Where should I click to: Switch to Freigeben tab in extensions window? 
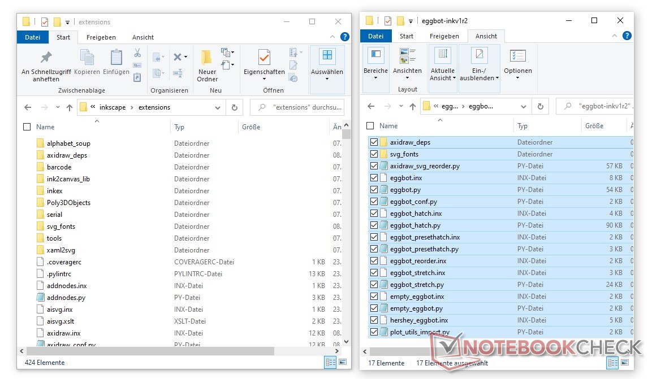click(101, 37)
